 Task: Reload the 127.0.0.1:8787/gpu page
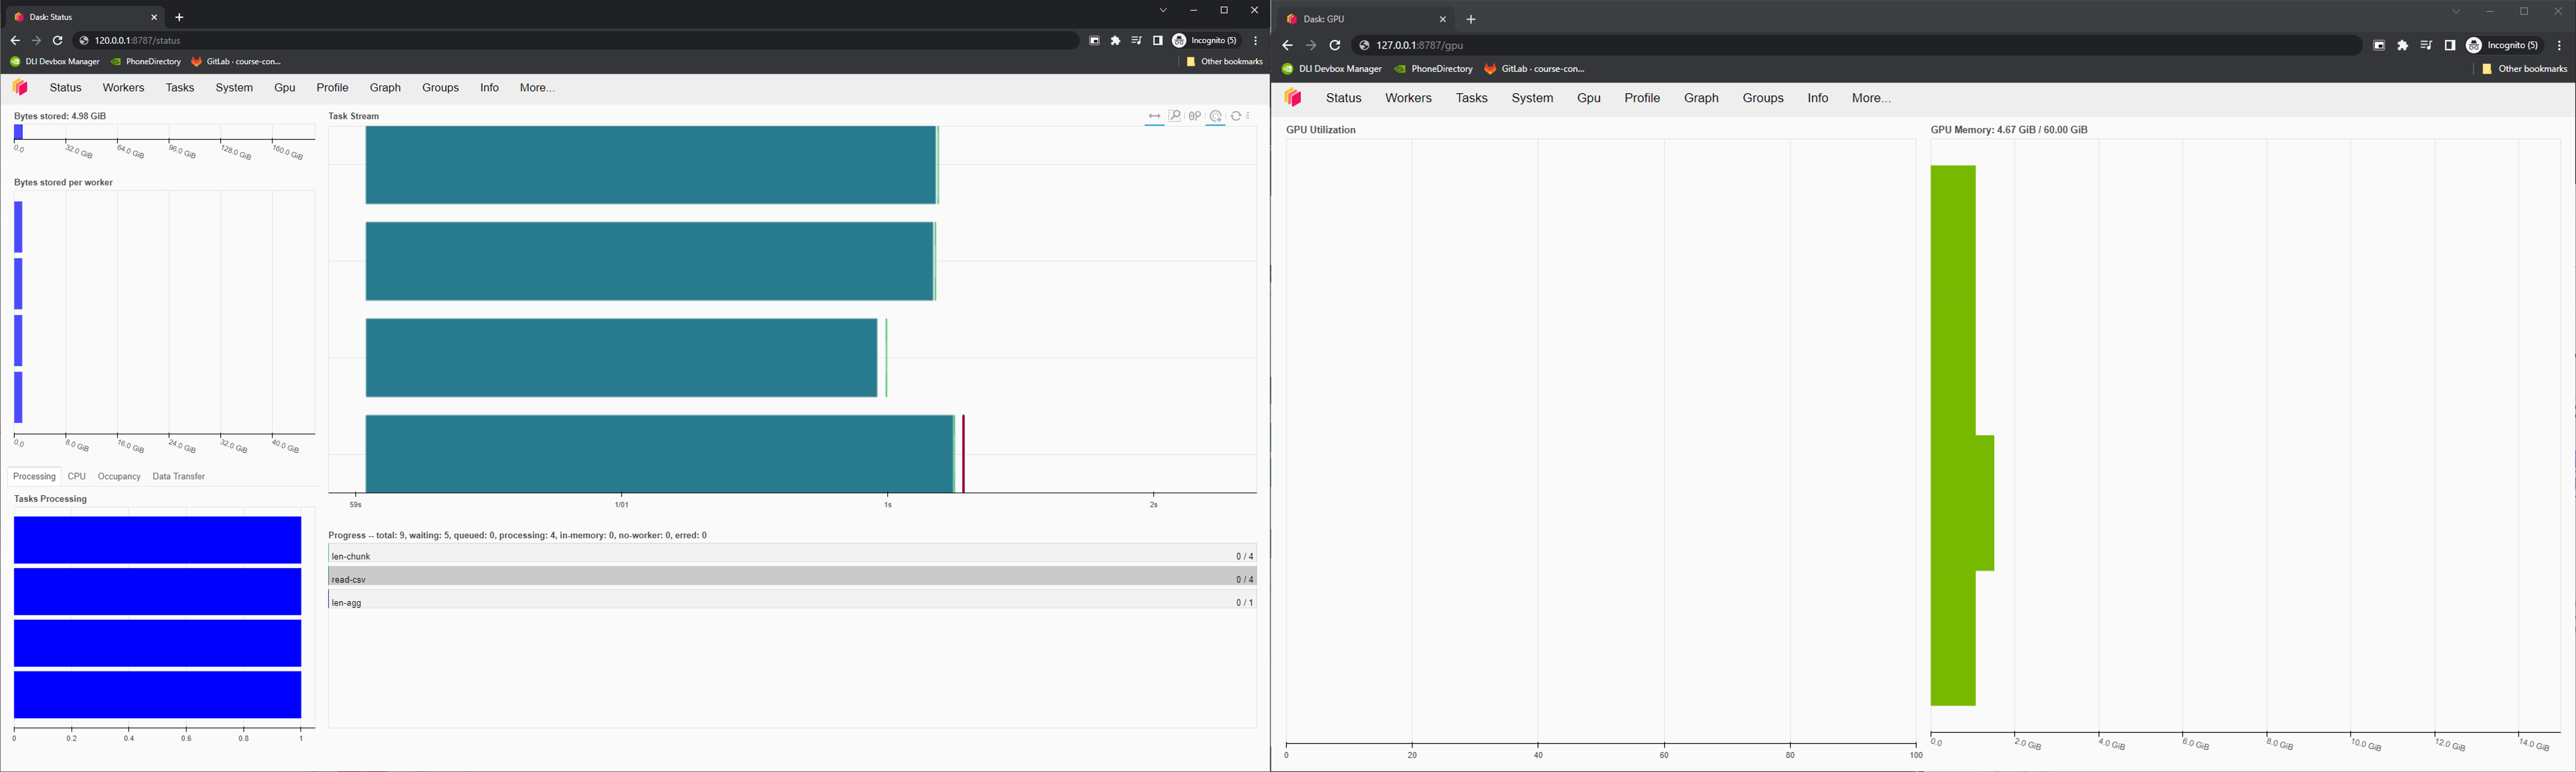point(1335,46)
